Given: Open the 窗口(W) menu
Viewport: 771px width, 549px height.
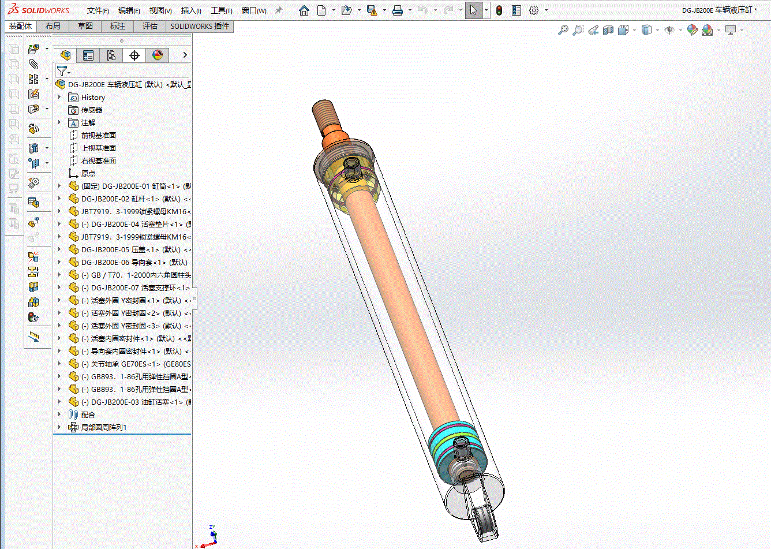Looking at the screenshot, I should click(x=254, y=10).
